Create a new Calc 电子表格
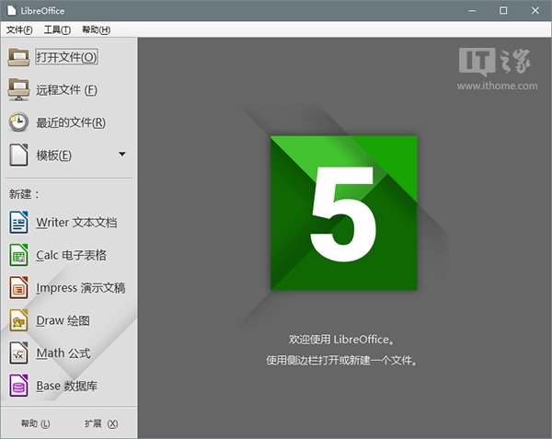This screenshot has width=552, height=439. tap(71, 255)
